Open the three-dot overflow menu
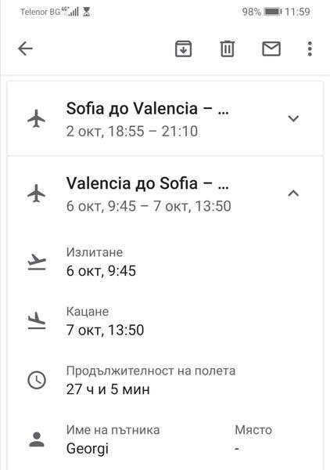Image resolution: width=330 pixels, height=470 pixels. tap(310, 49)
